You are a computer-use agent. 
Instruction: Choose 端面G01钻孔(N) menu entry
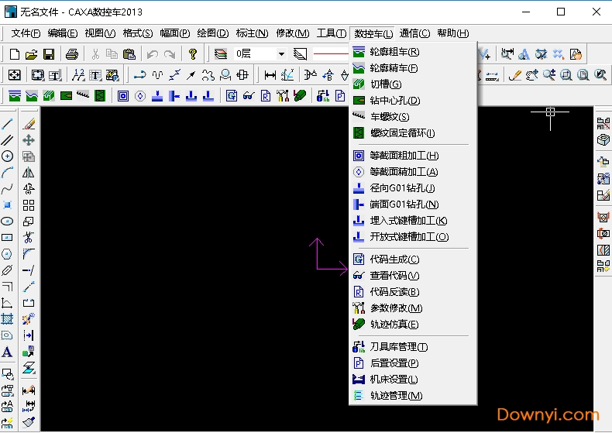[x=413, y=204]
